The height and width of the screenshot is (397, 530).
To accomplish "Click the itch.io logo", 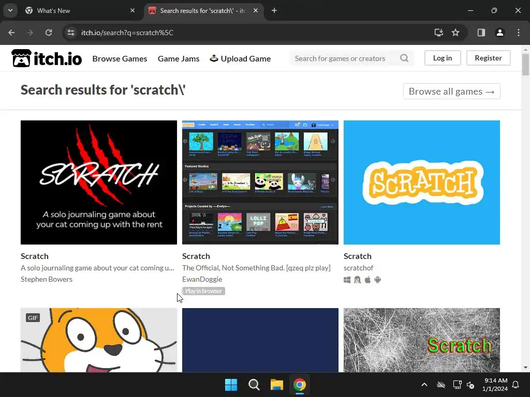I will [x=47, y=58].
